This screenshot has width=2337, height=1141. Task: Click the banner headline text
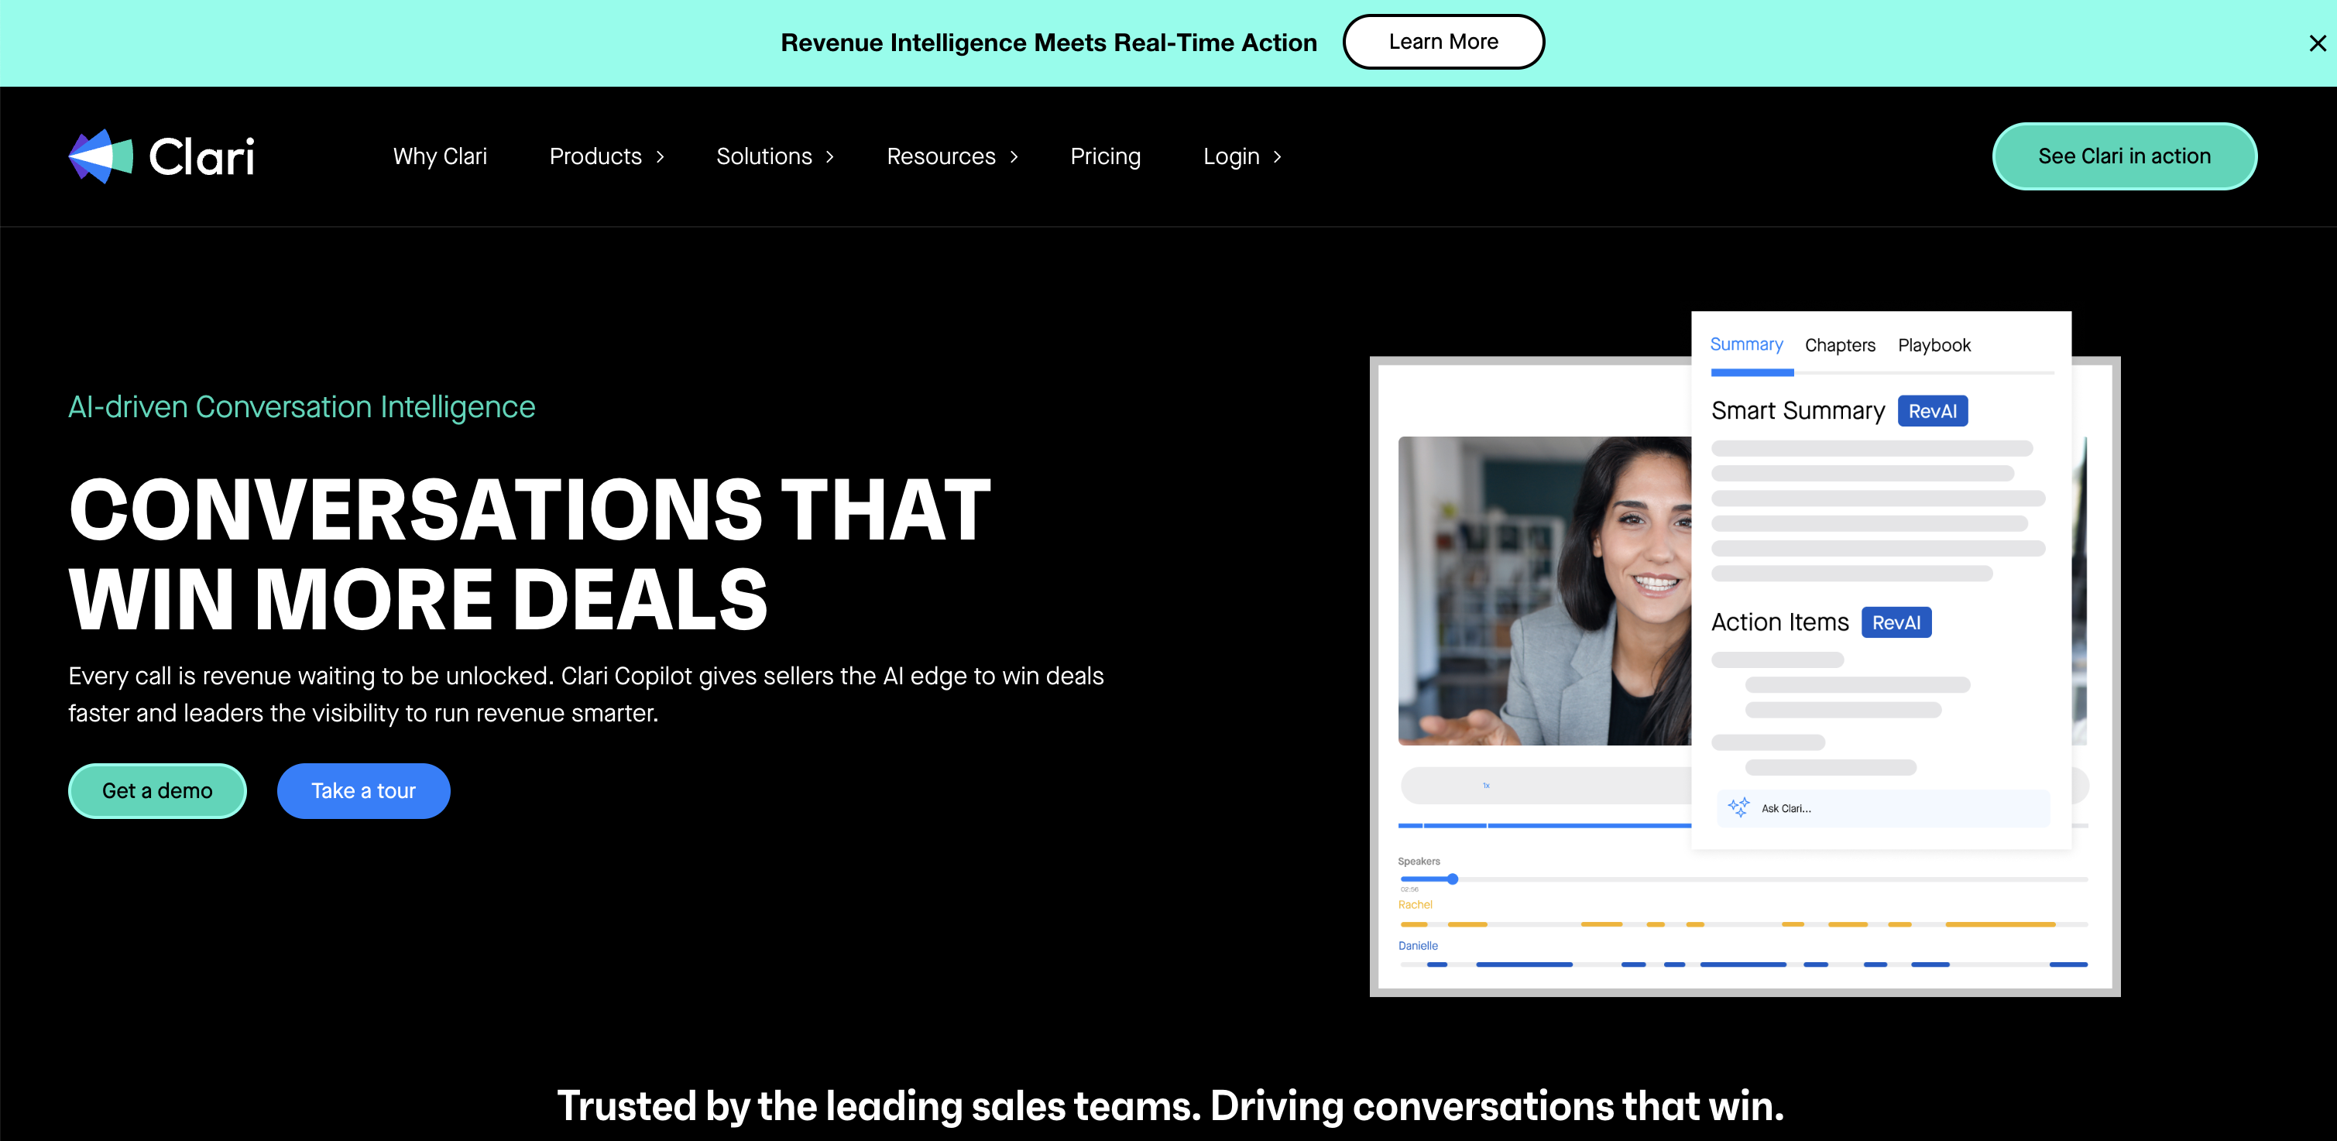(x=1048, y=43)
